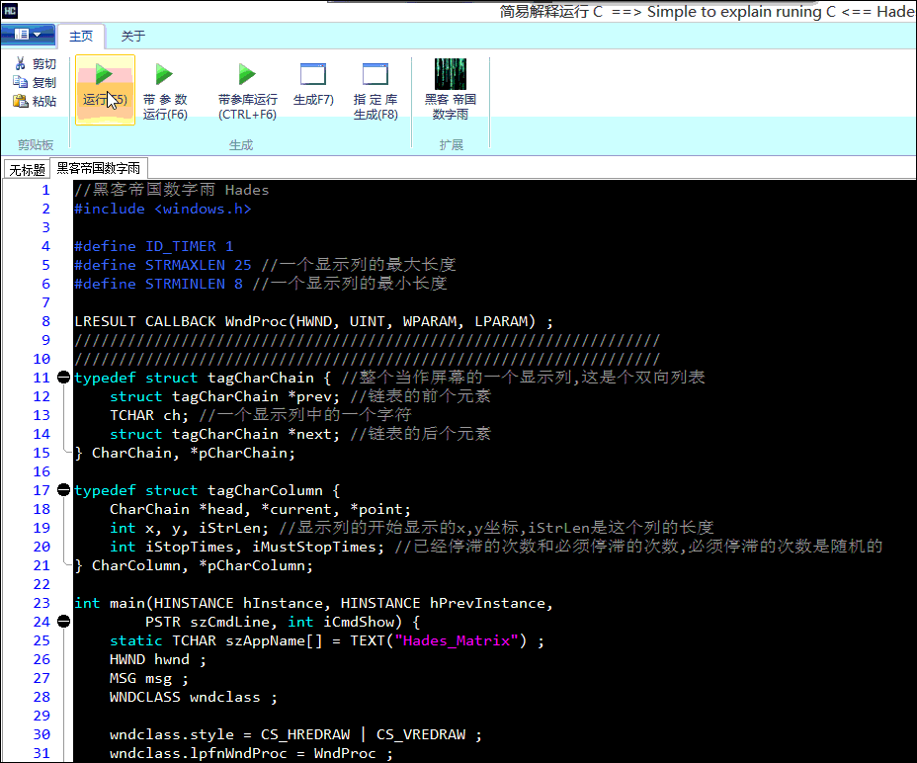Viewport: 917px width, 763px height.
Task: Select the 无标题 document tab
Action: pyautogui.click(x=27, y=170)
